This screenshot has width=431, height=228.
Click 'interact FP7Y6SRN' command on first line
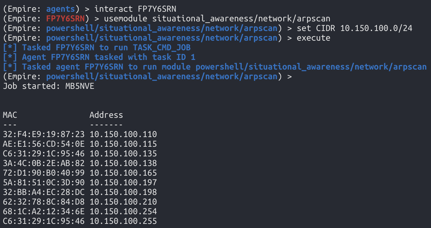tap(135, 9)
